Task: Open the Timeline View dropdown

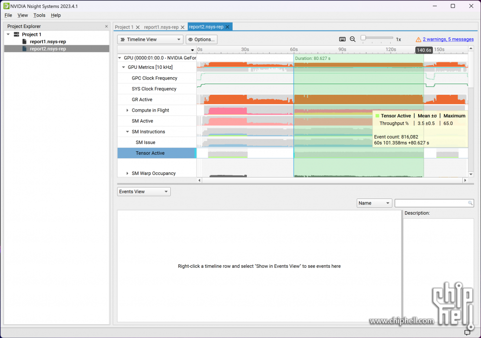Action: point(150,39)
